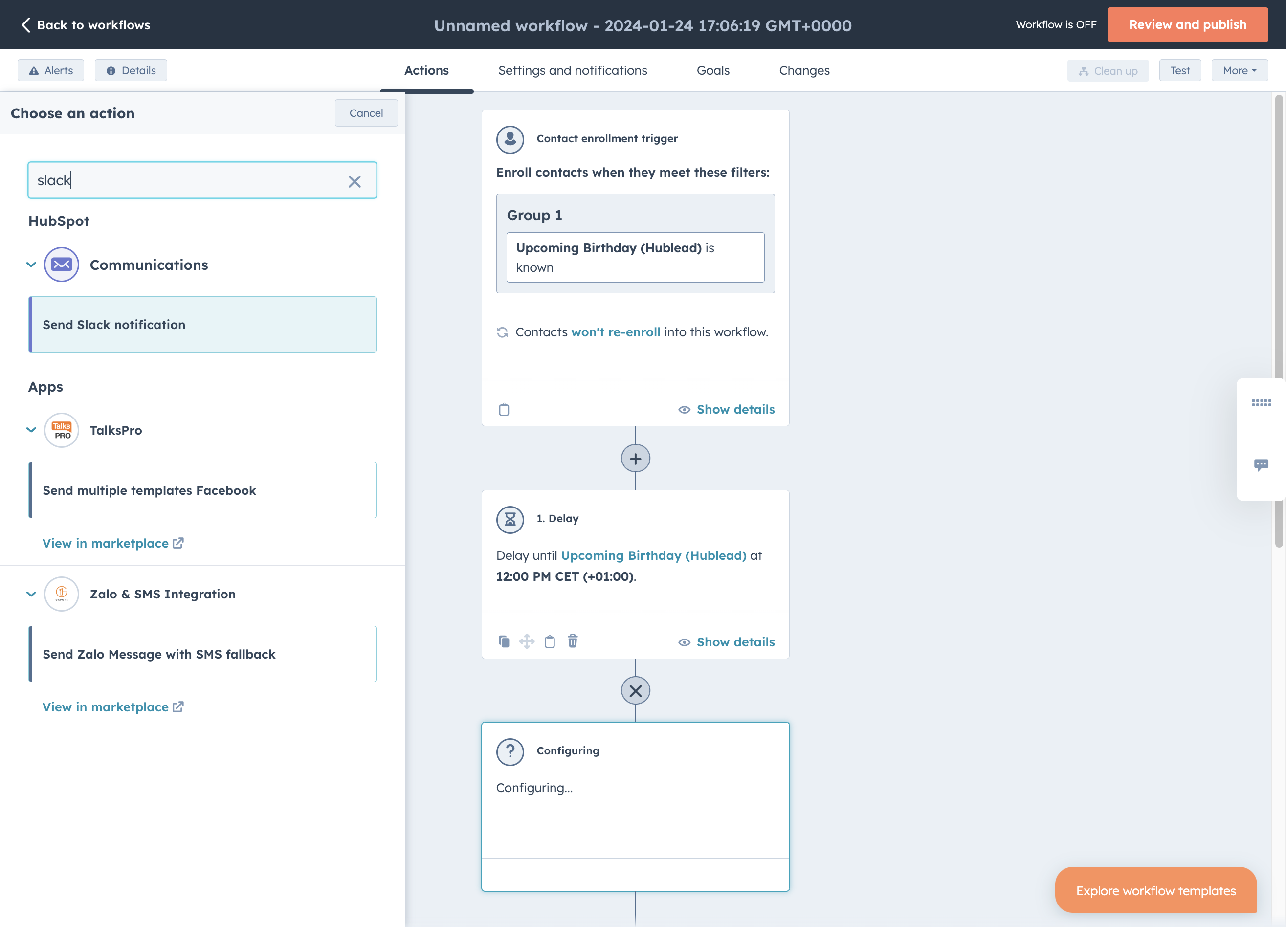Collapse the Zalo & SMS Integration chevron
The width and height of the screenshot is (1286, 927).
point(31,594)
